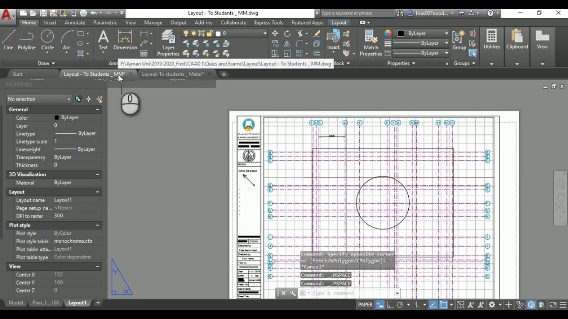The width and height of the screenshot is (568, 319).
Task: Open the No selection dropdown
Action: point(39,99)
